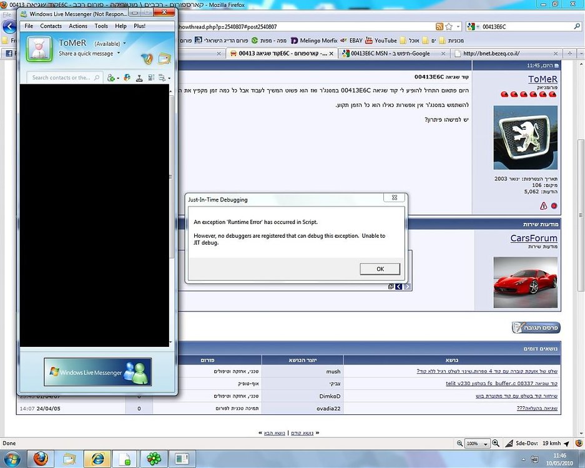This screenshot has height=468, width=585.
Task: Open the ToMeR profile link
Action: tap(543, 79)
